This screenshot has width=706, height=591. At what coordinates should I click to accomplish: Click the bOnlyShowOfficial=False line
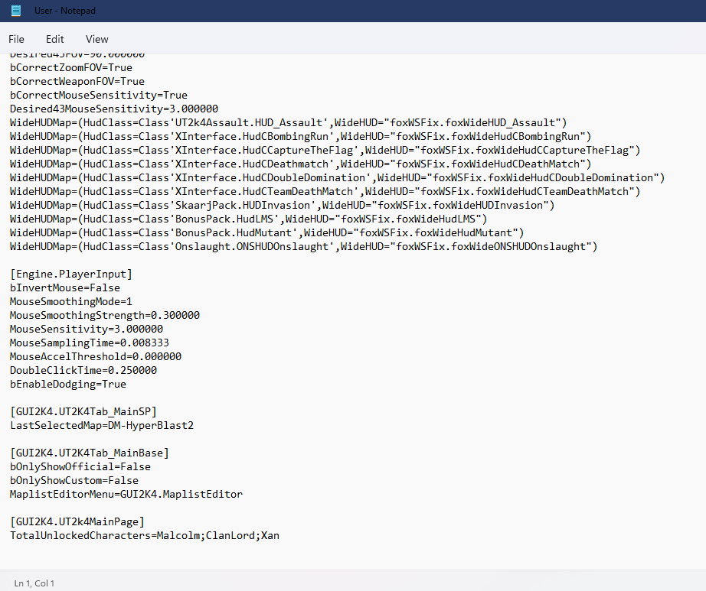tap(80, 466)
